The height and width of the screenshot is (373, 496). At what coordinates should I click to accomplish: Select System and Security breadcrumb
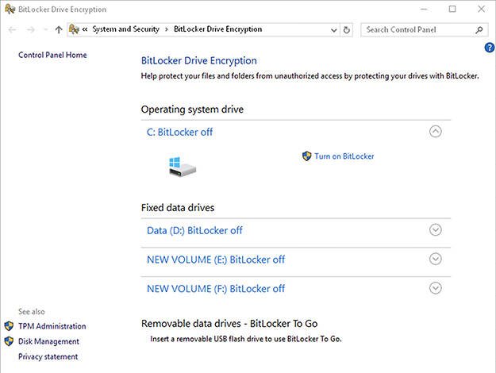point(125,29)
